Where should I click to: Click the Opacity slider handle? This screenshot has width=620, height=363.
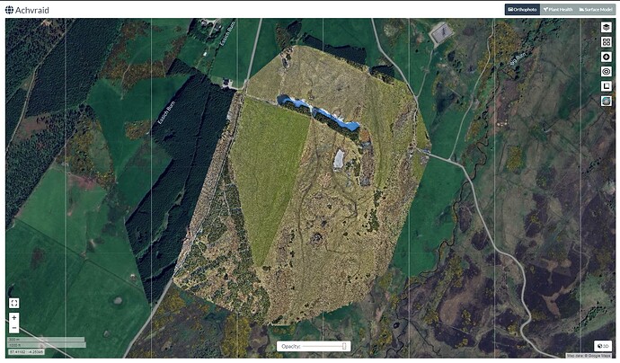(x=344, y=346)
